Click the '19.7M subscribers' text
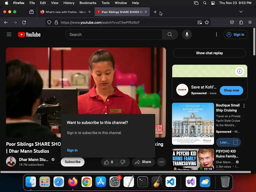Viewport: 256px width, 192px height. pos(31,165)
